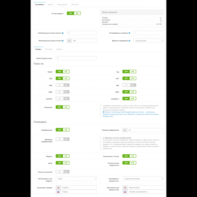The width and height of the screenshot is (197, 197).
Task: Open the 'Категории' sub-tab
Action: [x=49, y=49]
